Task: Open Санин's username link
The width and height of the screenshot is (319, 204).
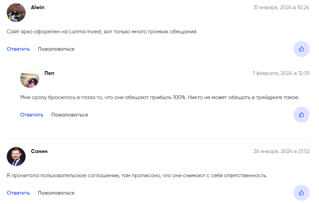Action: point(39,151)
